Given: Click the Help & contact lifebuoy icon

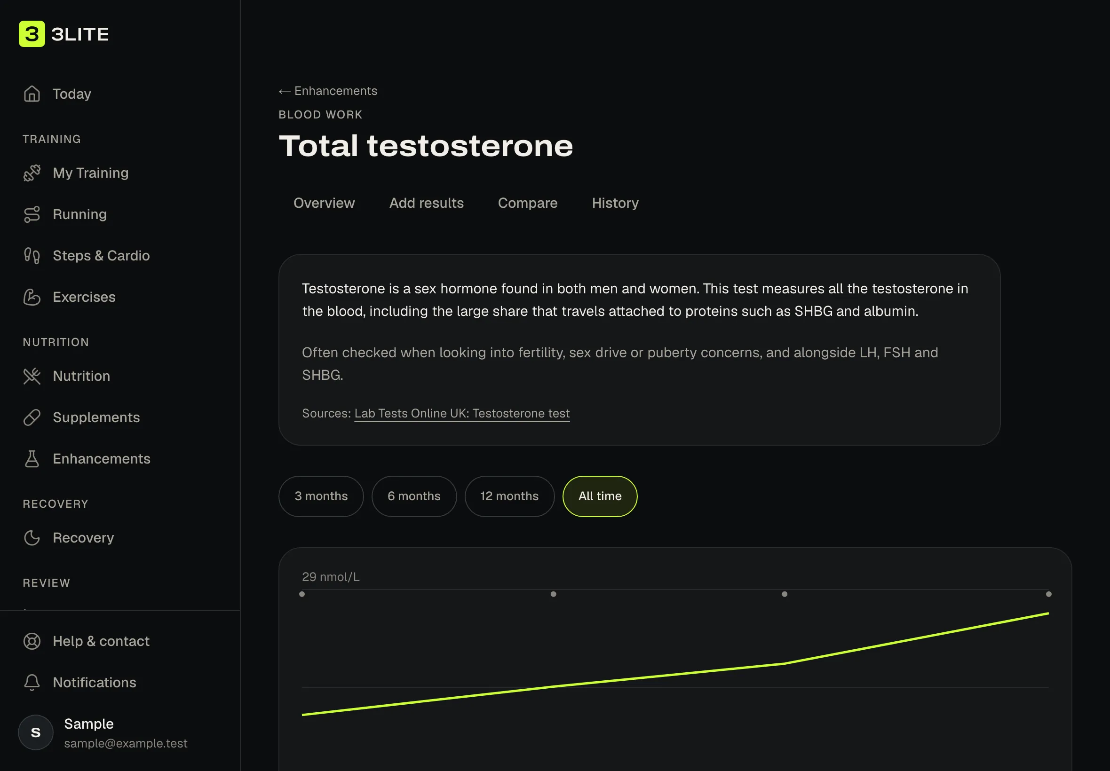Looking at the screenshot, I should pos(32,641).
